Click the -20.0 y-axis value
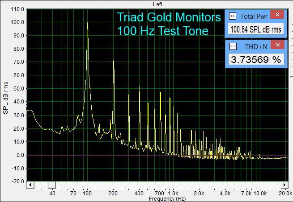 18,181
